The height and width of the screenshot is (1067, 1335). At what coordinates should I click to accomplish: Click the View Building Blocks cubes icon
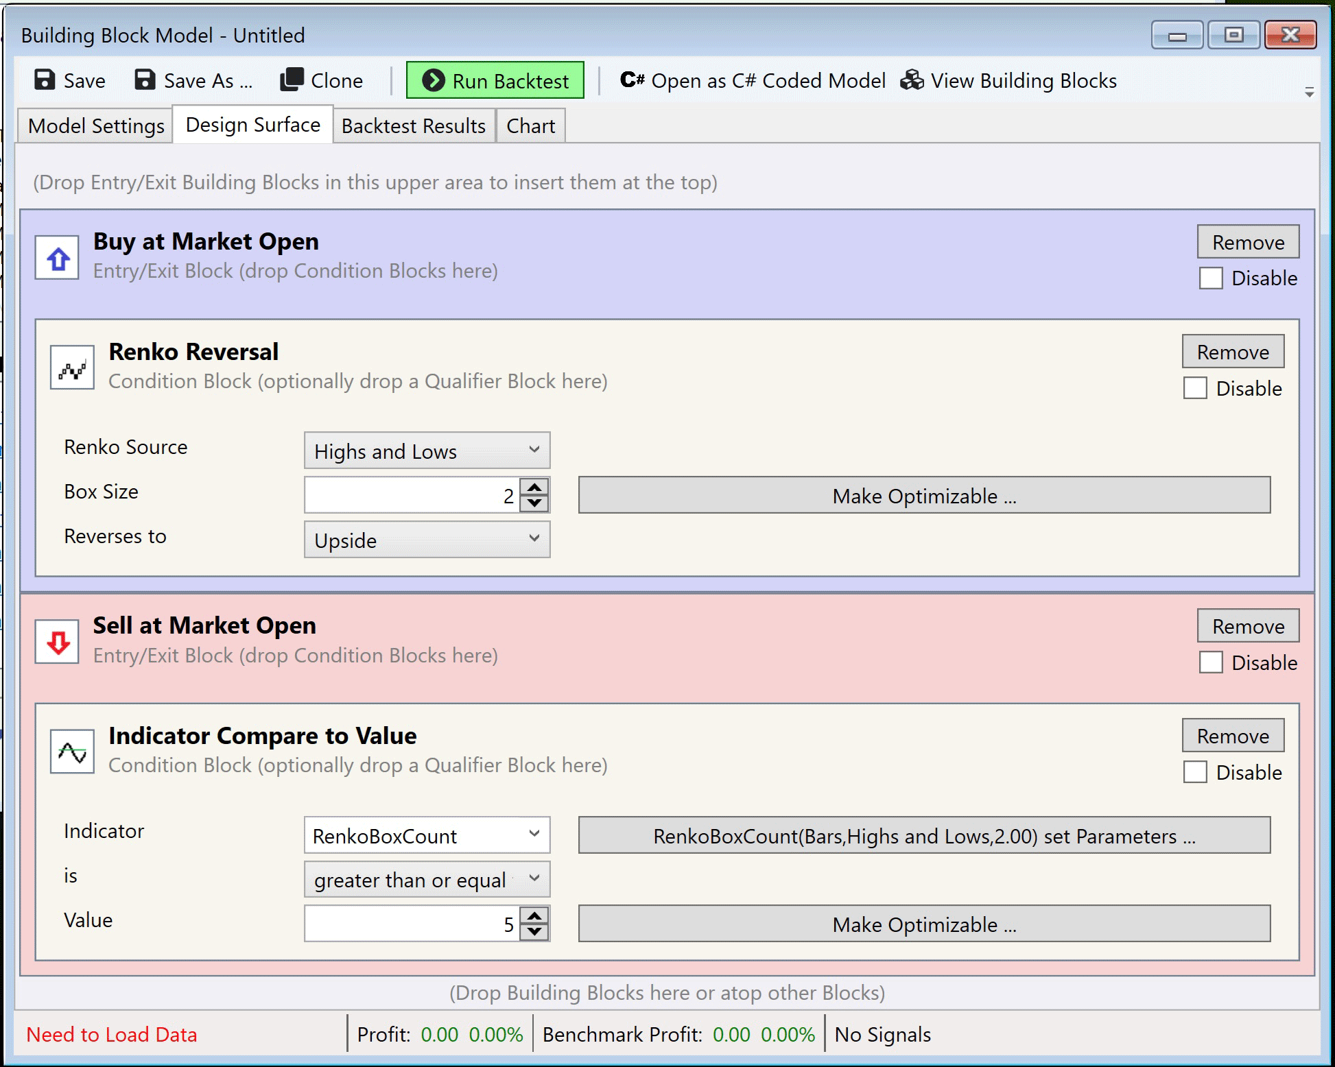click(x=912, y=80)
